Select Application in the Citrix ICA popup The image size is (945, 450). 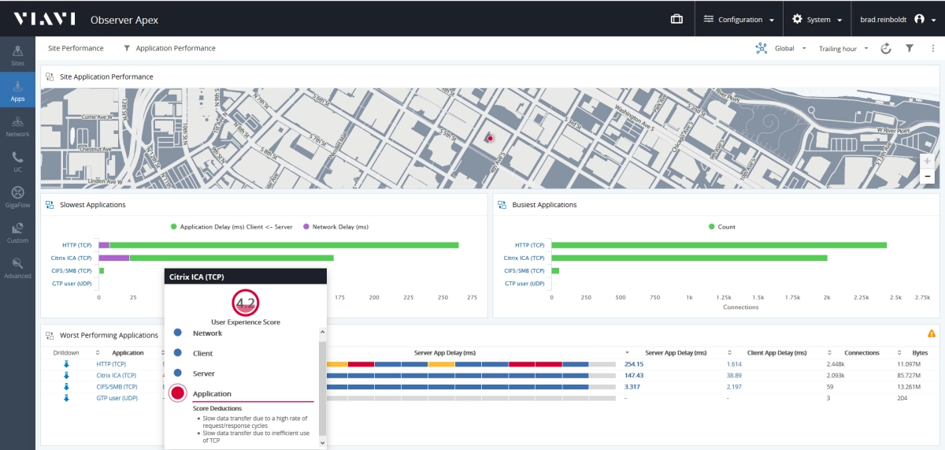(x=212, y=393)
